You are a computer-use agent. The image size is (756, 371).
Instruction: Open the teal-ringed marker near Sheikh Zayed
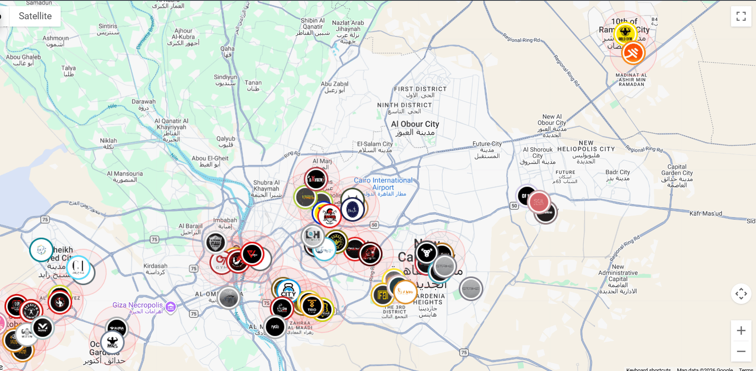(41, 250)
